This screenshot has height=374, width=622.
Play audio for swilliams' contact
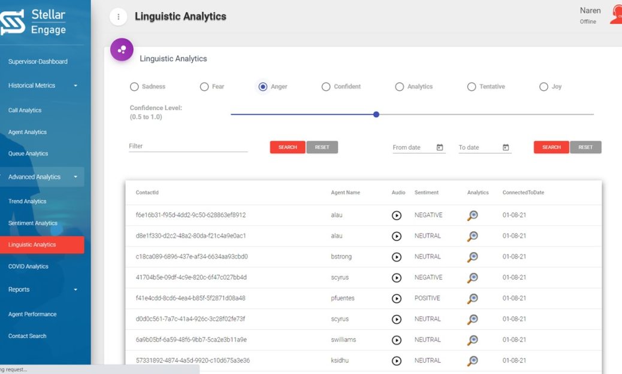click(x=396, y=340)
